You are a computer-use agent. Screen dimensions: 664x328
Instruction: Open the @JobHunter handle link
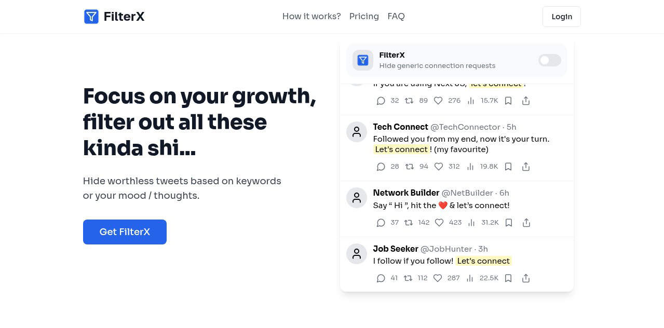446,249
